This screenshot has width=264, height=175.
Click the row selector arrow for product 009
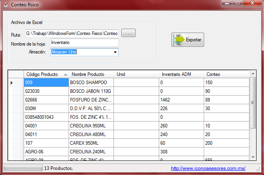coord(11,83)
